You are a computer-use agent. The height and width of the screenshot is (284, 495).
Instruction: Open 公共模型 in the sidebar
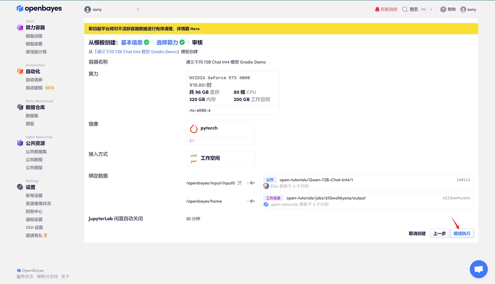34,168
